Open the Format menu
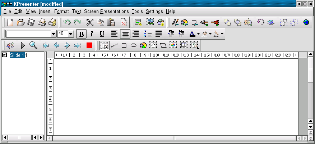The image size is (315, 144). click(61, 12)
